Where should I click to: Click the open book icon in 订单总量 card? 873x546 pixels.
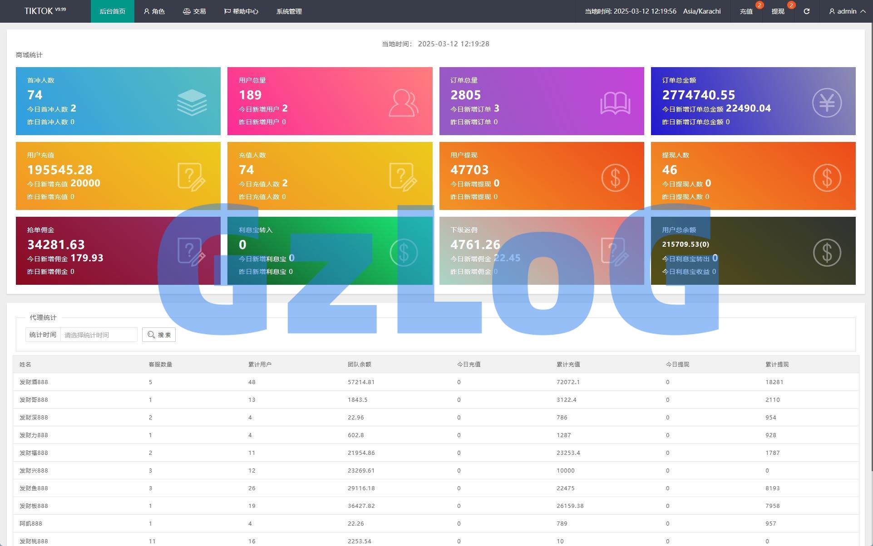coord(615,103)
